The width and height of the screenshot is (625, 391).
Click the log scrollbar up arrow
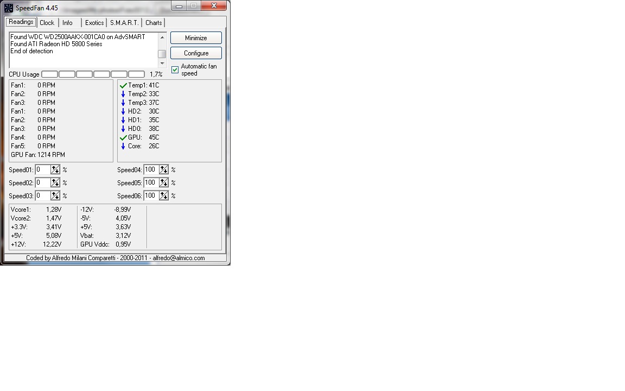(x=162, y=37)
